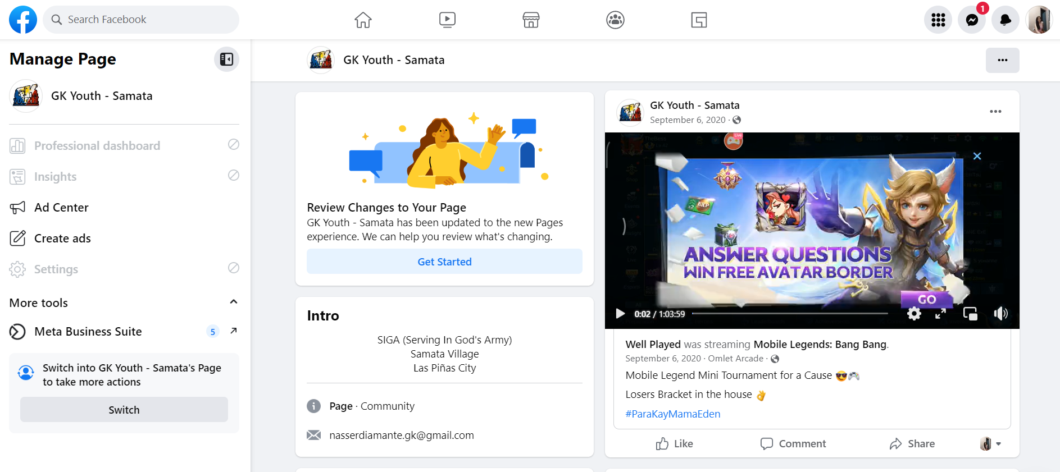Open the Marketplace icon

tap(531, 20)
